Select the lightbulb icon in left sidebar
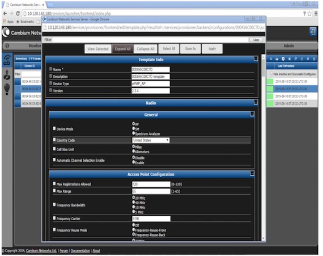Image resolution: width=323 pixels, height=256 pixels. pos(7,89)
